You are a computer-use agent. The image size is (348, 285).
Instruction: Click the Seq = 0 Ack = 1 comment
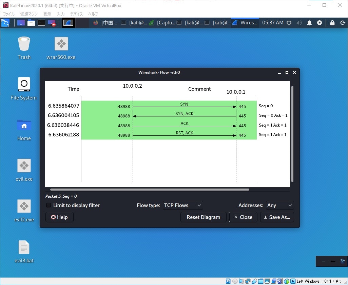tap(273, 115)
